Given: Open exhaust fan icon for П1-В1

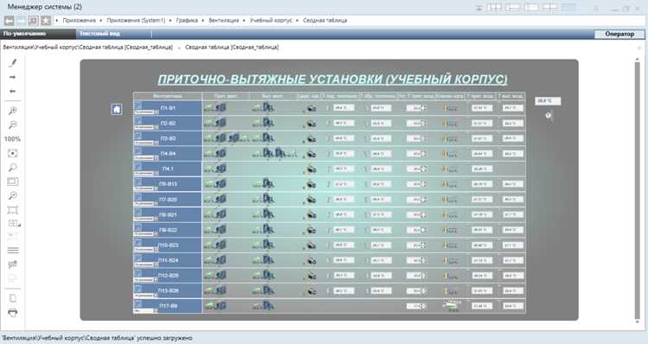Looking at the screenshot, I should click(x=269, y=108).
